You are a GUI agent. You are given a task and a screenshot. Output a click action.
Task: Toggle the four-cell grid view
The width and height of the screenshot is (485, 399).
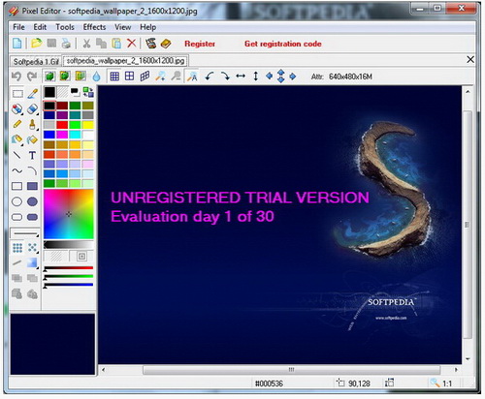coord(129,77)
